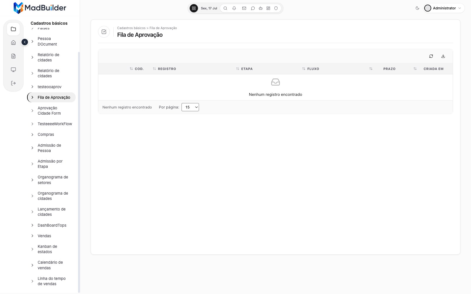Click the checklist icon beside the page title
471x294 pixels.
coord(104,32)
